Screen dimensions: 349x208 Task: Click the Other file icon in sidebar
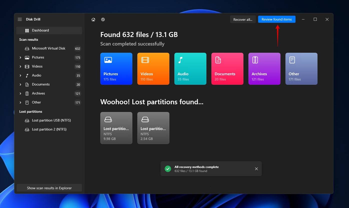click(27, 102)
